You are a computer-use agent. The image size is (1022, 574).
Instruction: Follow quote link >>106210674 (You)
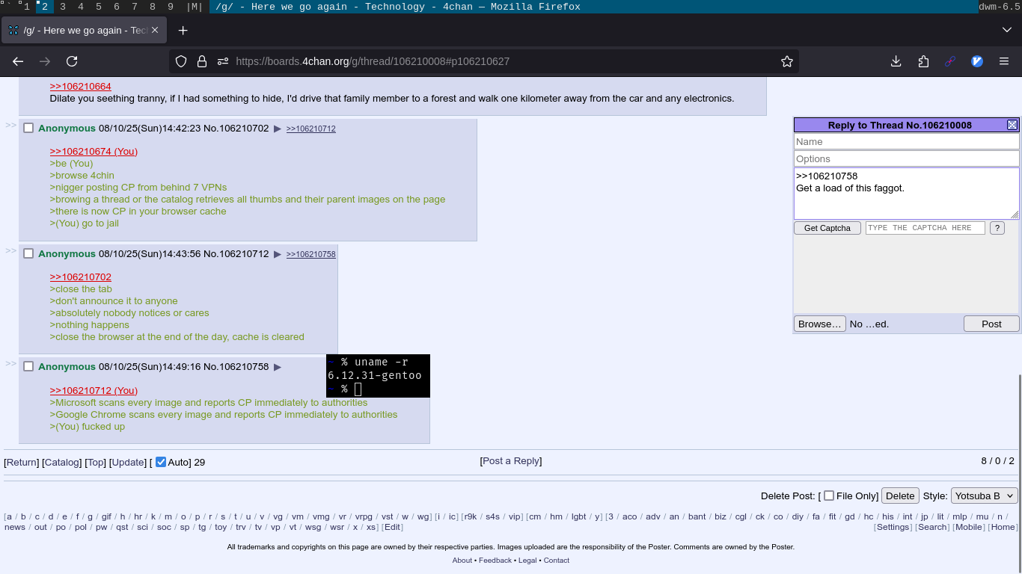point(94,151)
